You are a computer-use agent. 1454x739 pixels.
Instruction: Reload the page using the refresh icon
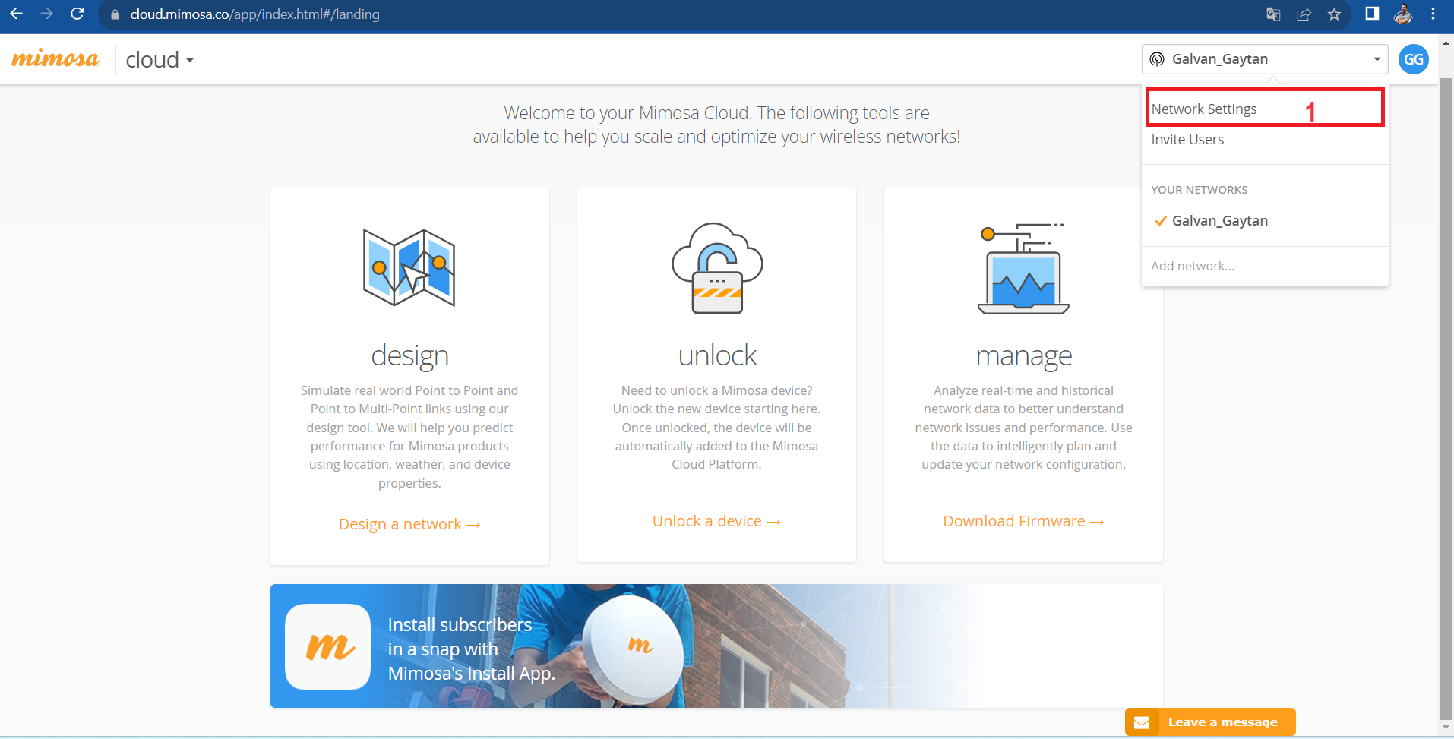77,14
